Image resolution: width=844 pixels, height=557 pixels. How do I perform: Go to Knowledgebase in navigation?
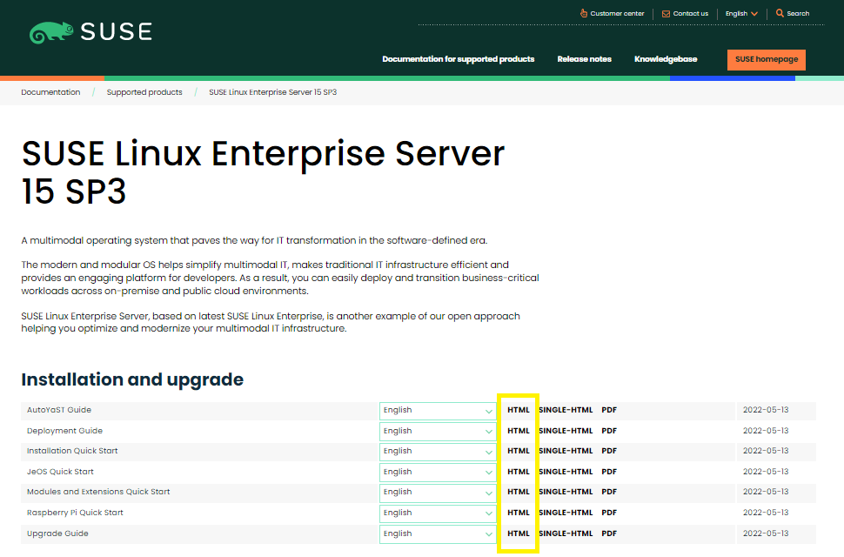(x=666, y=59)
